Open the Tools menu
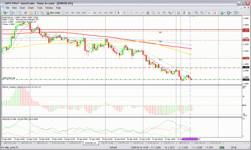251x150 pixels. 39,8
